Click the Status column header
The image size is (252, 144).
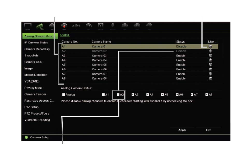(180, 42)
